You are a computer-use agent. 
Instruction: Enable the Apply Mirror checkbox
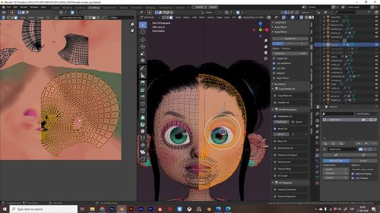tap(274, 78)
